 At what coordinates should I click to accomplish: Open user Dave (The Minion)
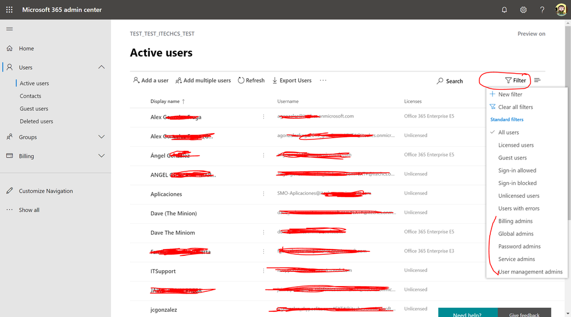click(173, 214)
